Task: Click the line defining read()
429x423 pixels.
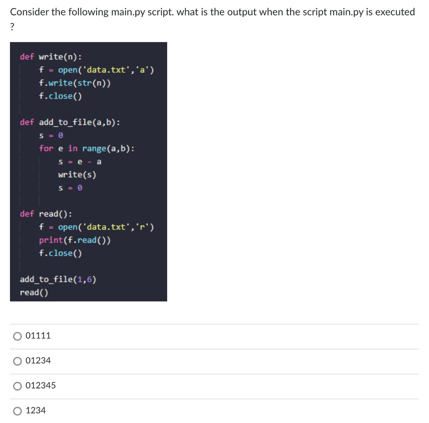Action: [46, 214]
